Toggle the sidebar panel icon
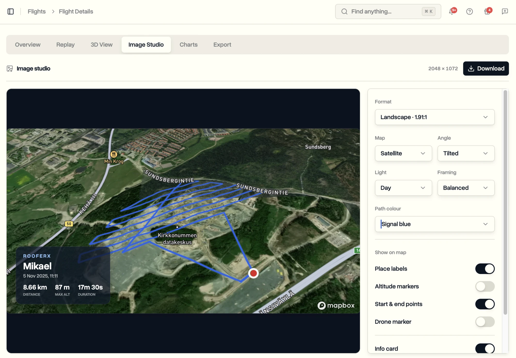This screenshot has width=516, height=358. tap(11, 11)
